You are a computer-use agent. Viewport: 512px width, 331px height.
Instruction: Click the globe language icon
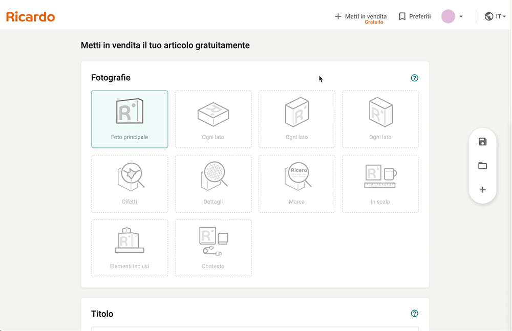[489, 16]
